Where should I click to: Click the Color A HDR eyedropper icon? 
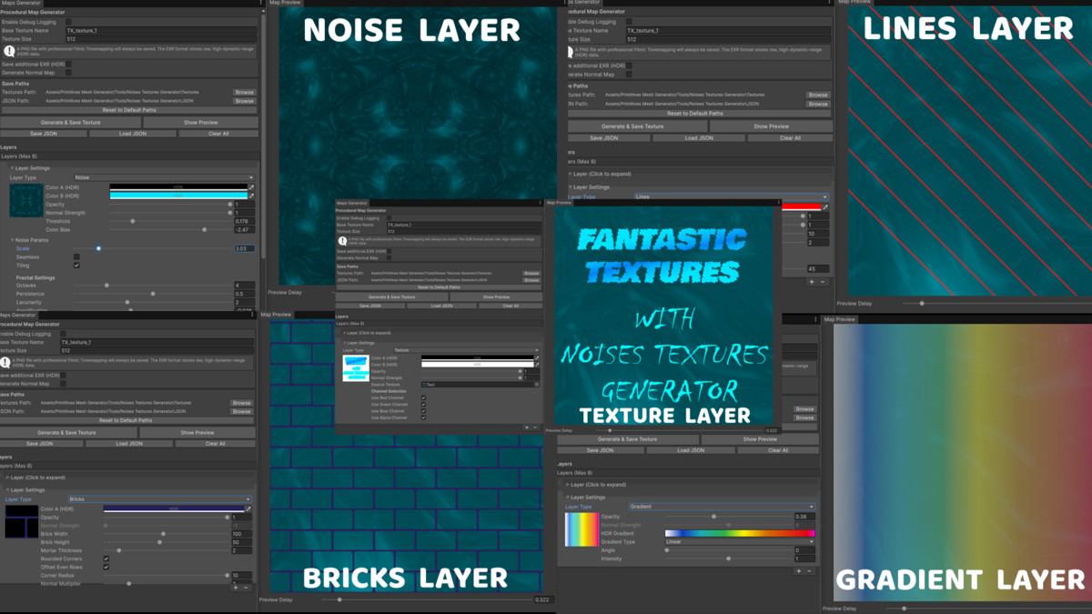coord(251,187)
